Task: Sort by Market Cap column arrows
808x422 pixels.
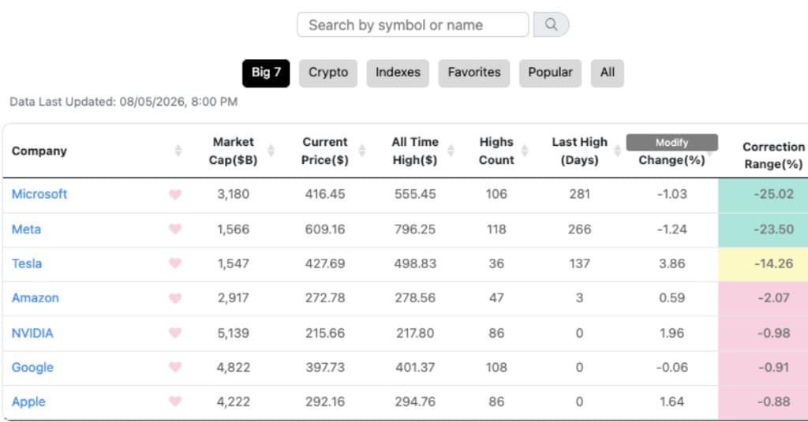Action: click(271, 151)
